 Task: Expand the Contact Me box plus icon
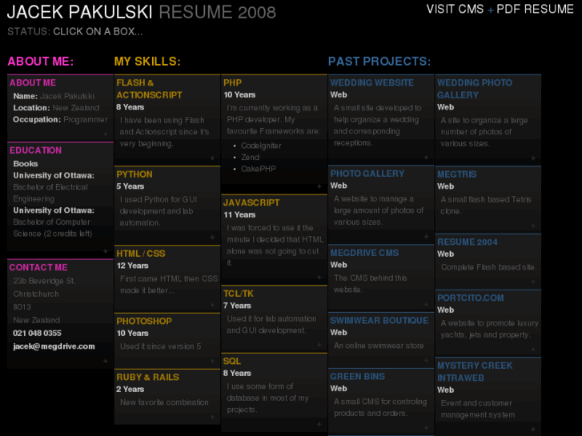(106, 361)
